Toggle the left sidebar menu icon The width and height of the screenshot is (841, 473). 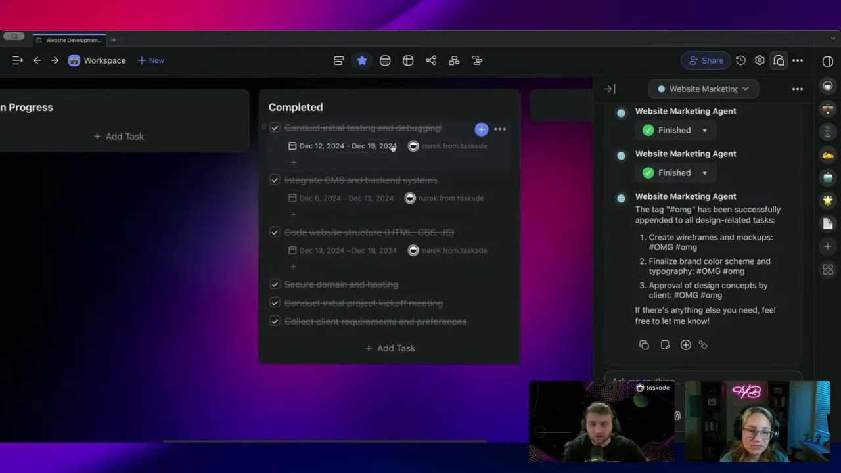18,60
